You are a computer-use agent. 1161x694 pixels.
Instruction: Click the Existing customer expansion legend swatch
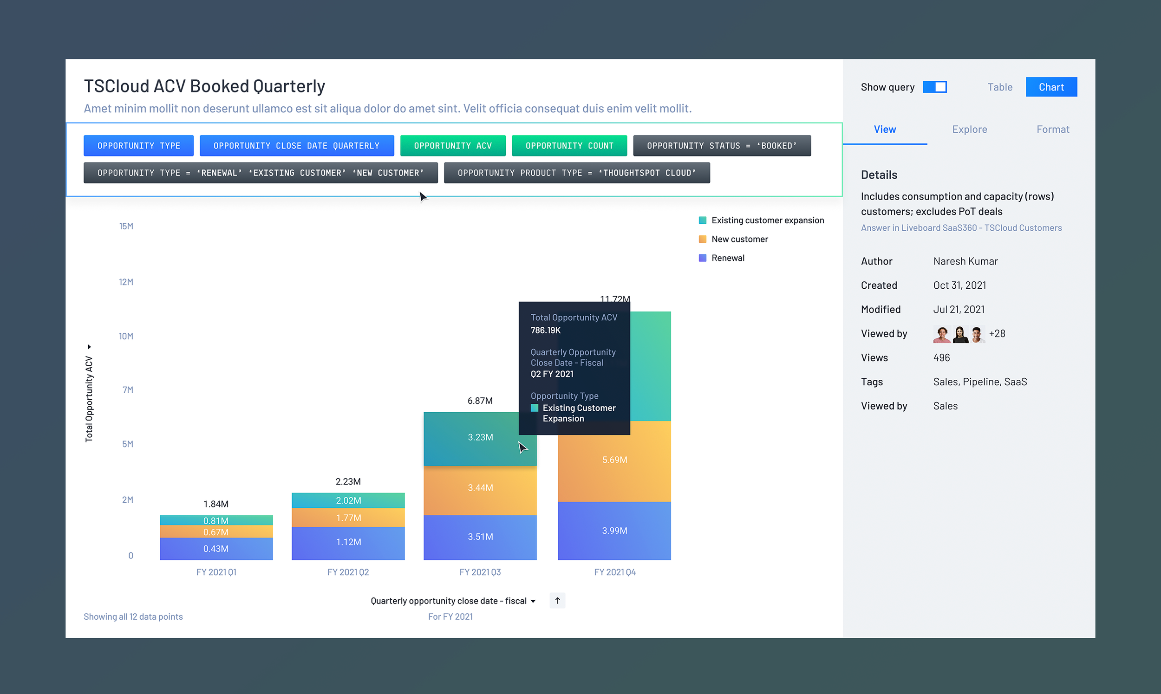coord(702,220)
